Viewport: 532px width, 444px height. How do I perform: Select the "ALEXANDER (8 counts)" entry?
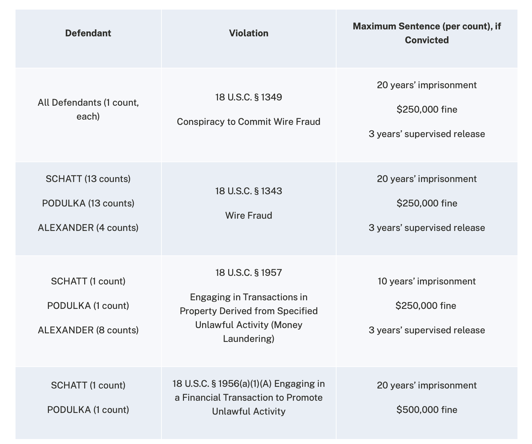pos(88,330)
